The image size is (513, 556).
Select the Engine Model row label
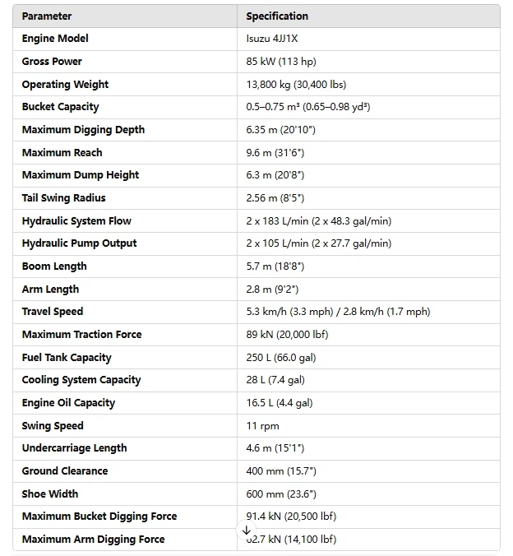pyautogui.click(x=55, y=39)
